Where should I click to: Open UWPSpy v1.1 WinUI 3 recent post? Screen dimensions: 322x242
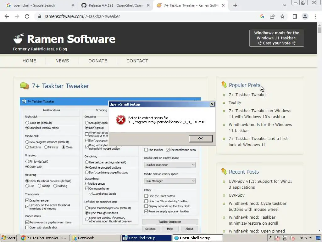point(260,184)
